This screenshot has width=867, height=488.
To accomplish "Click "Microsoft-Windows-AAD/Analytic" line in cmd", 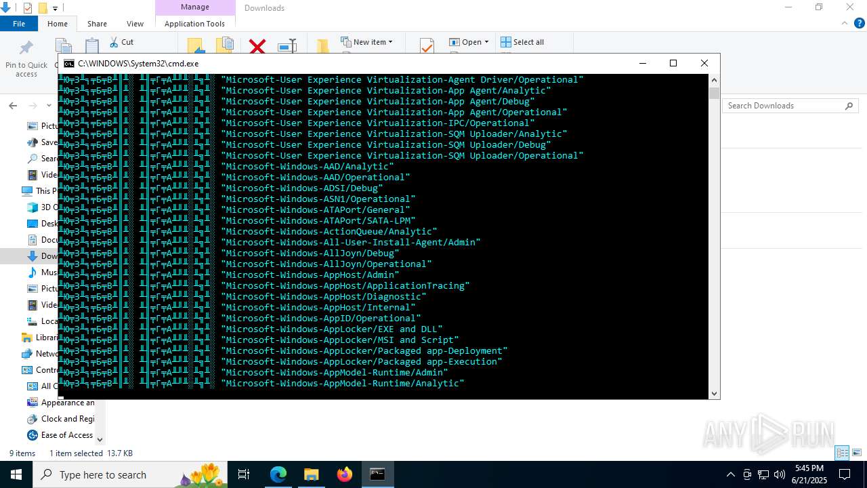I will tap(307, 167).
